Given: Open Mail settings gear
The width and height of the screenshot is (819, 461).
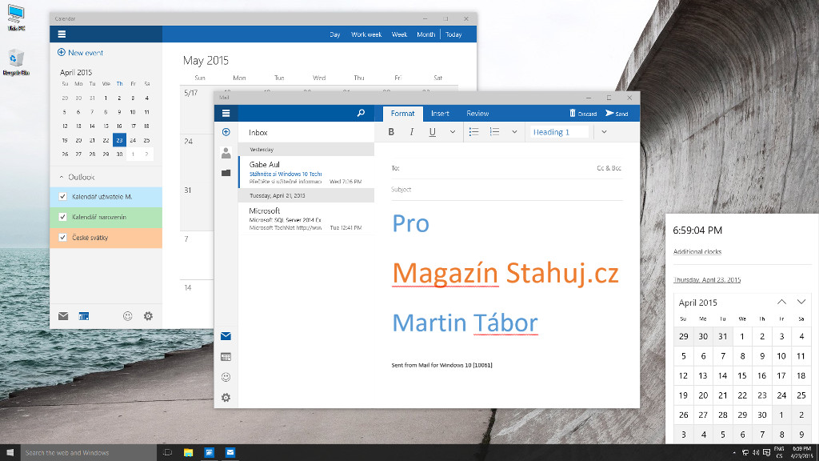Looking at the screenshot, I should (x=226, y=398).
